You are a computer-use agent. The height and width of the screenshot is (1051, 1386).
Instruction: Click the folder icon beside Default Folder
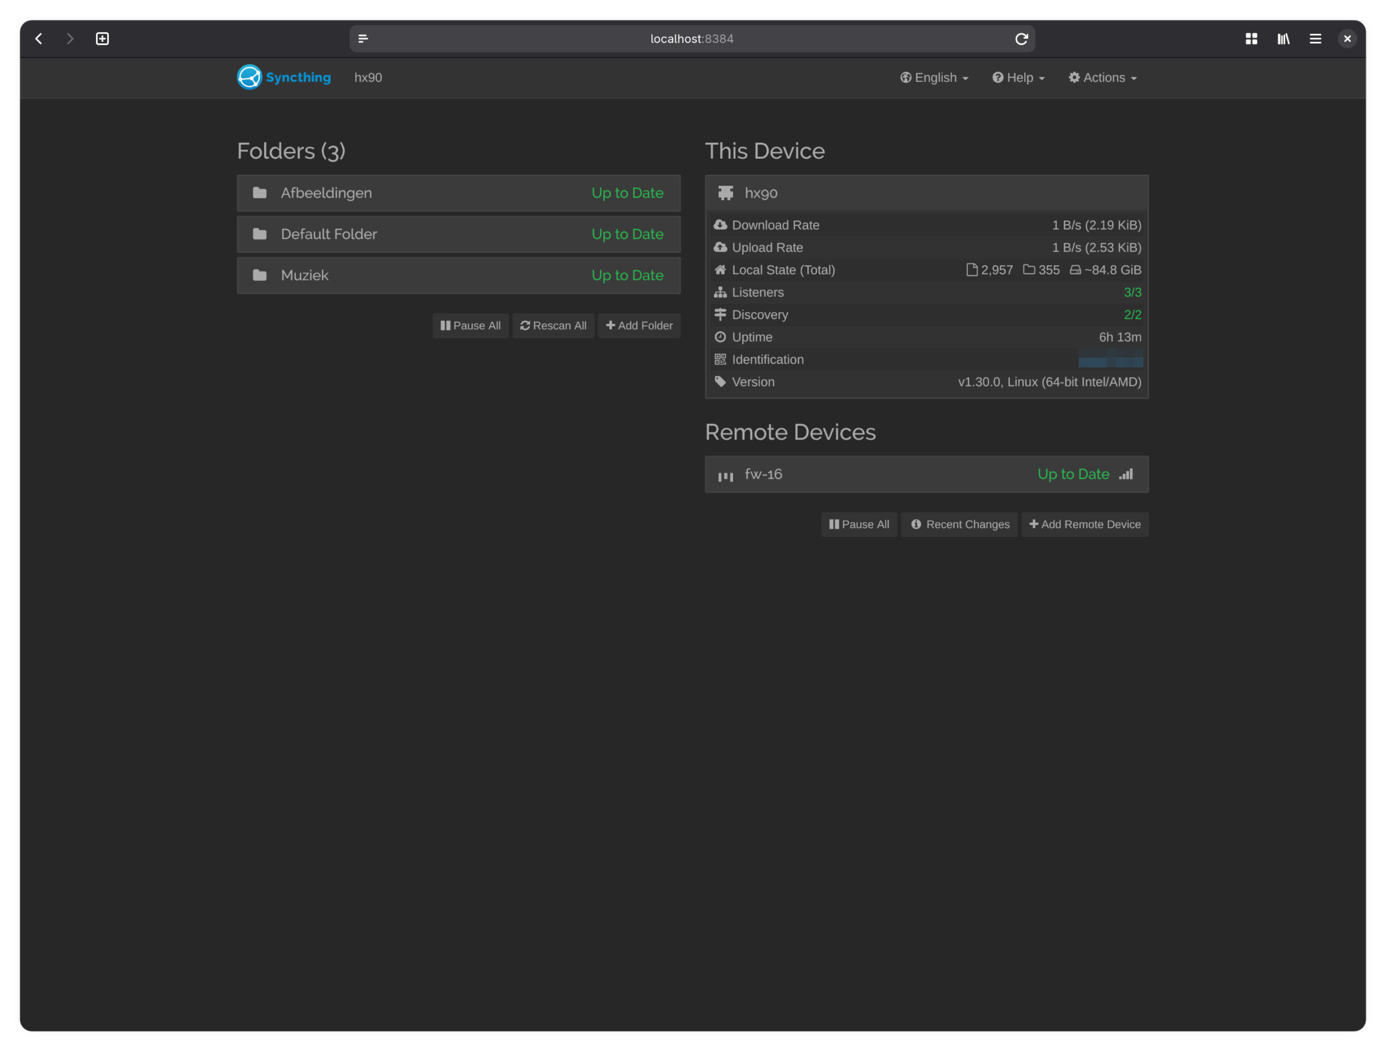pyautogui.click(x=259, y=234)
